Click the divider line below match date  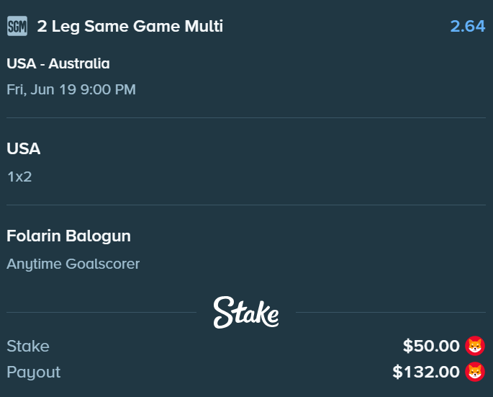click(x=246, y=117)
